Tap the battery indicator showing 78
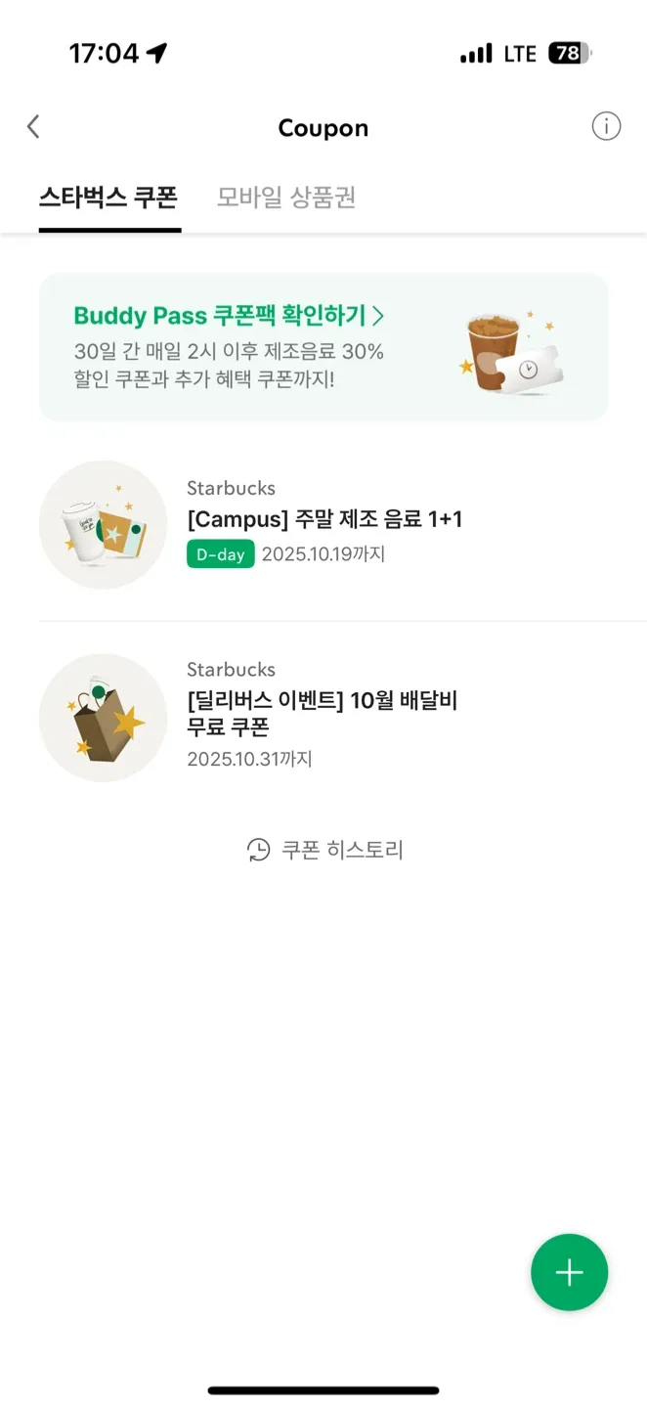The height and width of the screenshot is (1408, 647). tap(570, 53)
